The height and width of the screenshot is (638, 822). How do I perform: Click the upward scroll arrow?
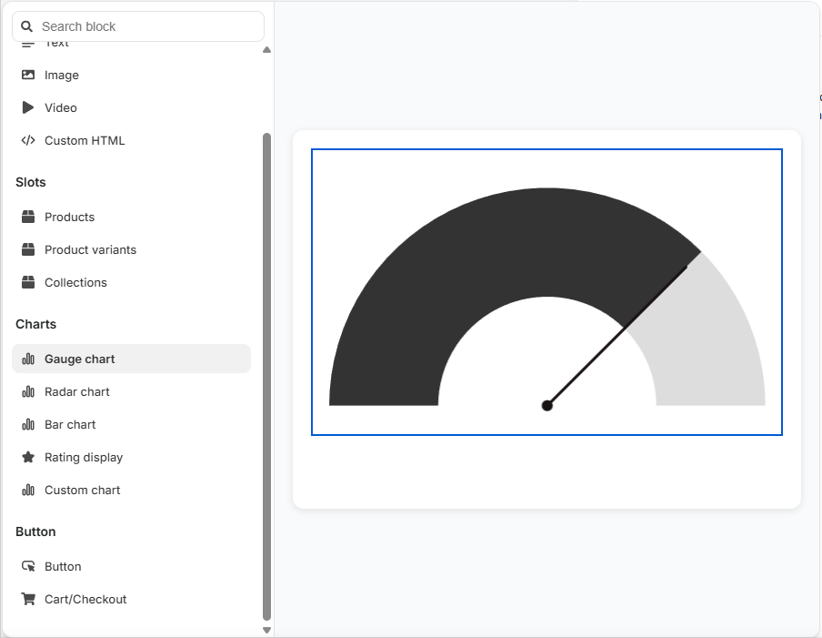pos(266,49)
